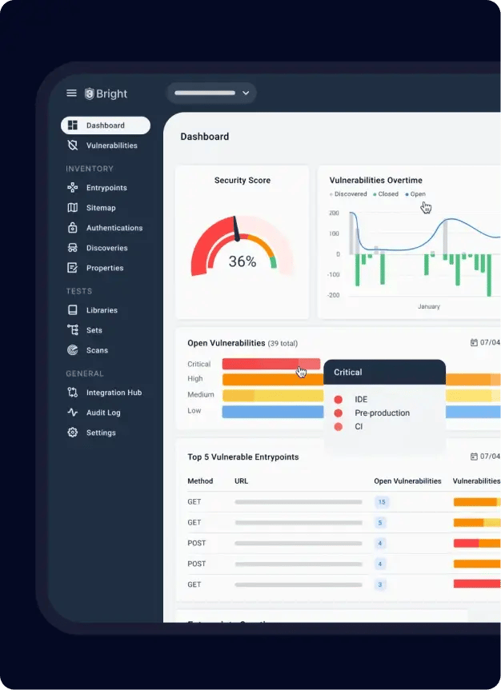Click the Authentications lock icon
Viewport: 501px width, 690px height.
point(73,228)
